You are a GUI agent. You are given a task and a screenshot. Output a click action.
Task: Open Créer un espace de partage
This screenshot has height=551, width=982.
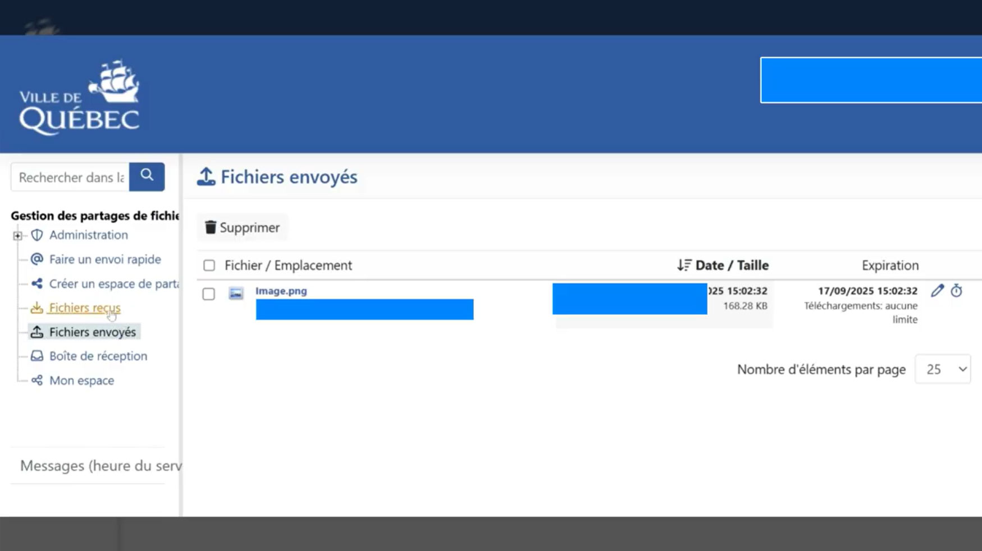point(114,284)
